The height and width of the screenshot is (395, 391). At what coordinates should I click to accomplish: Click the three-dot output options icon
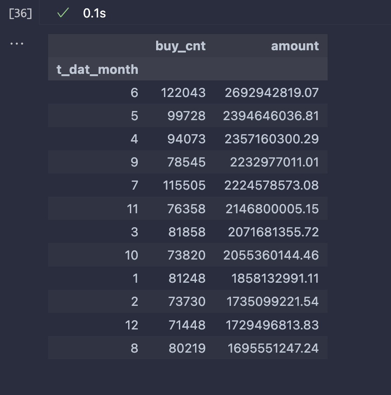click(x=17, y=44)
